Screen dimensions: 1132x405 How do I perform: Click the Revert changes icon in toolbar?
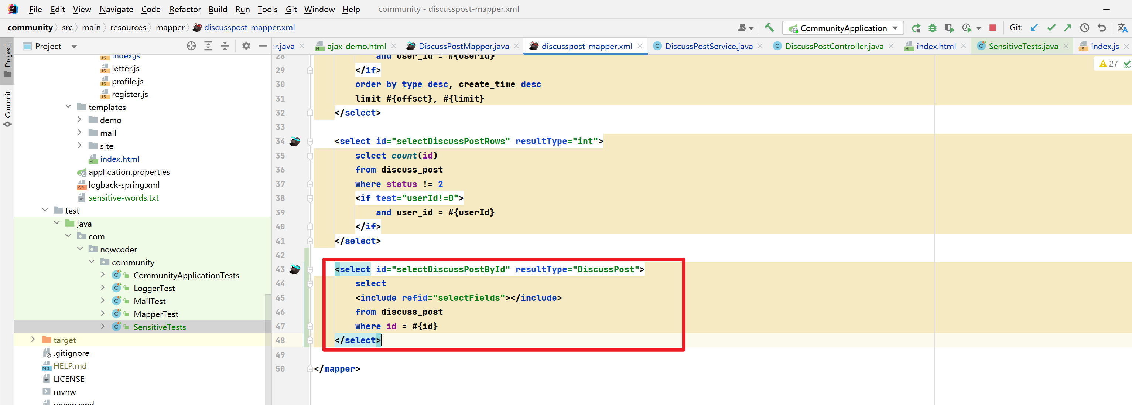(1100, 27)
